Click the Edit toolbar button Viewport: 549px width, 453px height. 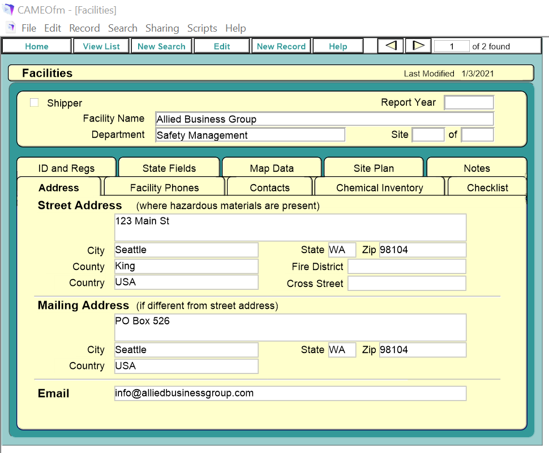(222, 46)
